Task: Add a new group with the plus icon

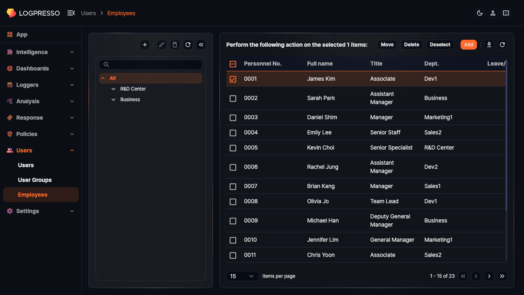Action: (x=145, y=45)
